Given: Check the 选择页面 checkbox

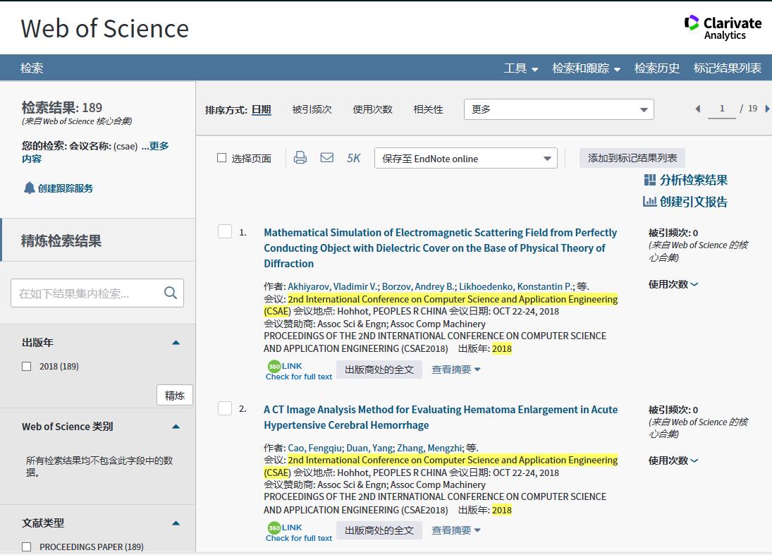Looking at the screenshot, I should point(222,158).
